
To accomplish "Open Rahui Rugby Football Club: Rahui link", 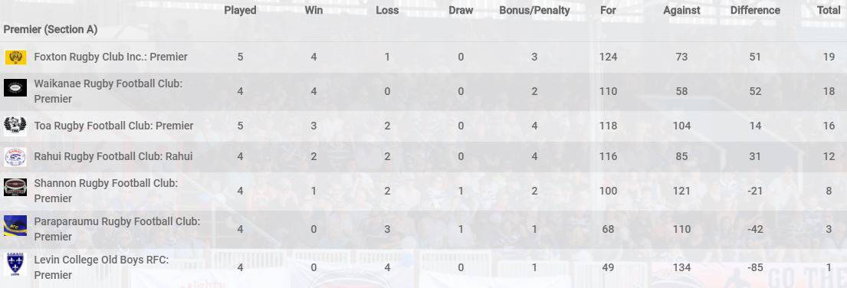I will click(x=113, y=156).
